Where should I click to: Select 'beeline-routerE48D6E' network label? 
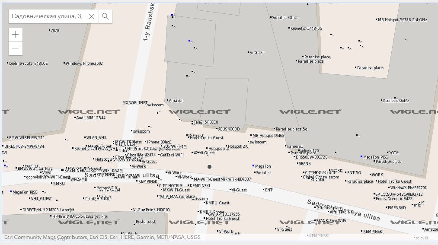(28, 64)
